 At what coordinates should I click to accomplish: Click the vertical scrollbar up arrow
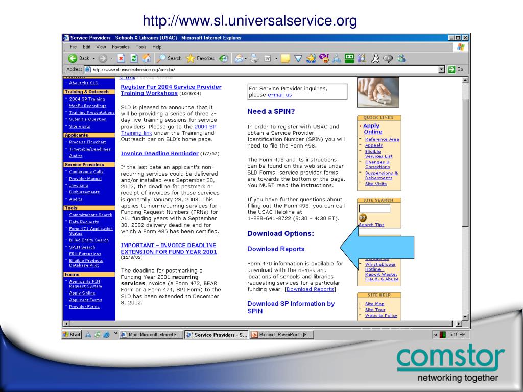click(465, 80)
